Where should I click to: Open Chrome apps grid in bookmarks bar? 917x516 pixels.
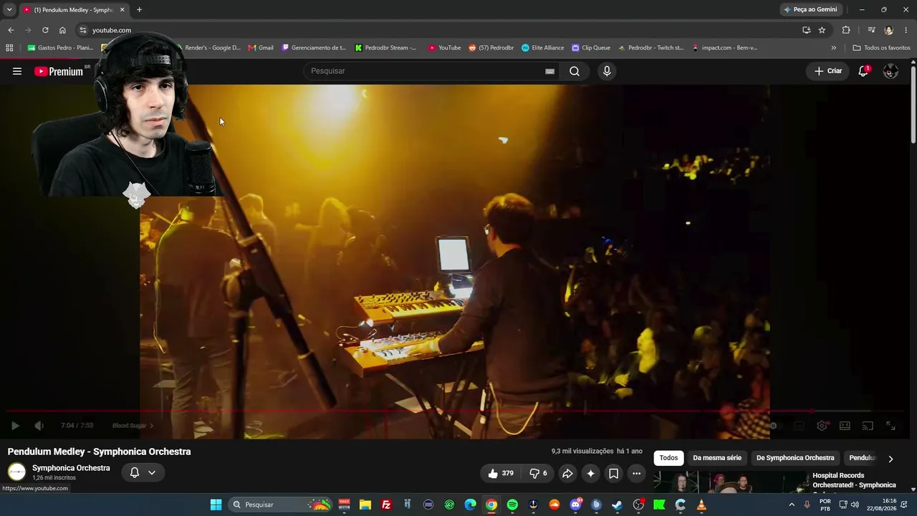(9, 48)
